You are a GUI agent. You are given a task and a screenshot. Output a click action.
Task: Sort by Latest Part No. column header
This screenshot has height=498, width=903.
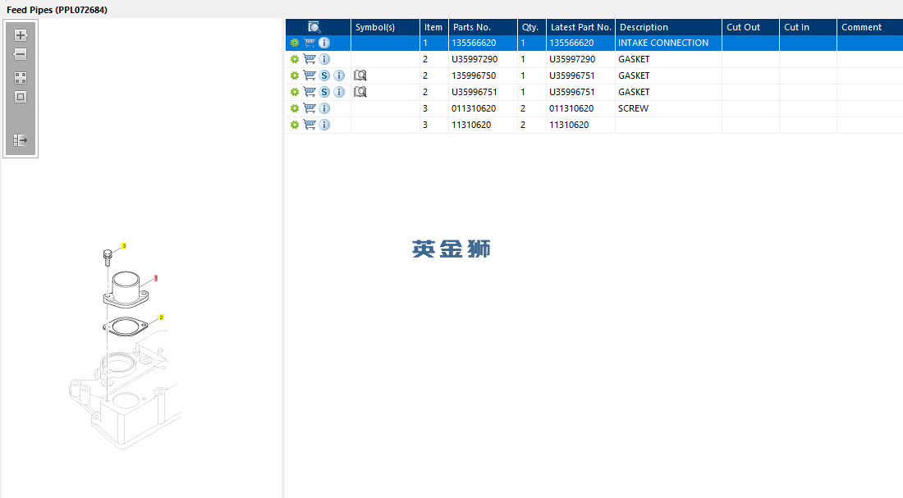pos(580,27)
